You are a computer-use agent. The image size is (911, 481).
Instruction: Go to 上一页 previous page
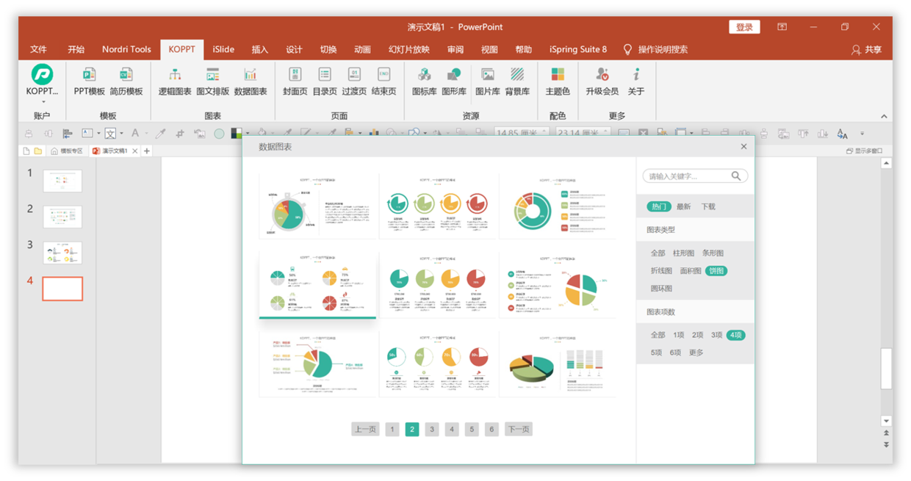point(365,430)
